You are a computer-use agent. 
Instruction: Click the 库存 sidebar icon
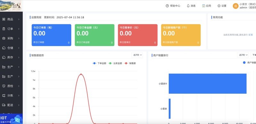point(4,58)
